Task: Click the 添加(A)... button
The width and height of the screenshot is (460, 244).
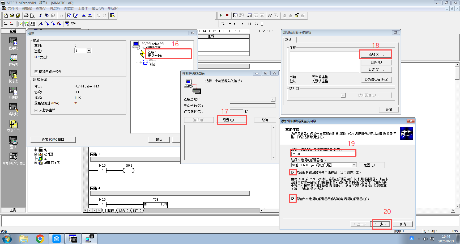Action: pos(376,54)
